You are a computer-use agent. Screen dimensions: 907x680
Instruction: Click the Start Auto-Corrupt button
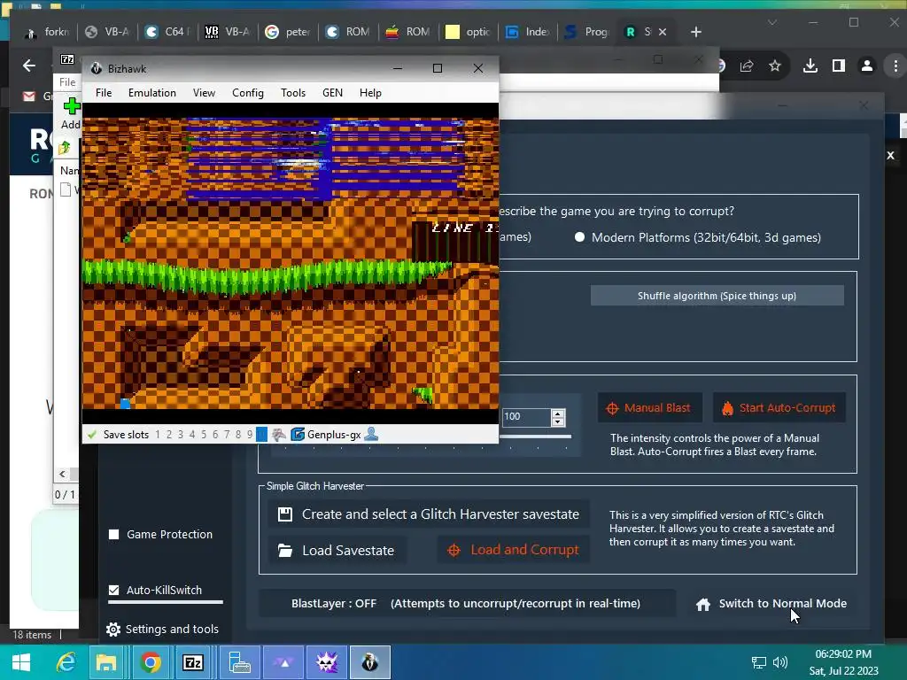click(x=779, y=407)
